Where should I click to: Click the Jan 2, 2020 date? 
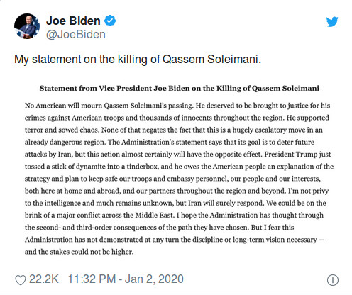[x=154, y=279]
